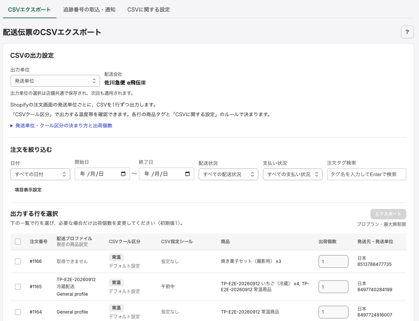Click the 常温 badge in the #1166 row
419x321 pixels.
pyautogui.click(x=116, y=257)
